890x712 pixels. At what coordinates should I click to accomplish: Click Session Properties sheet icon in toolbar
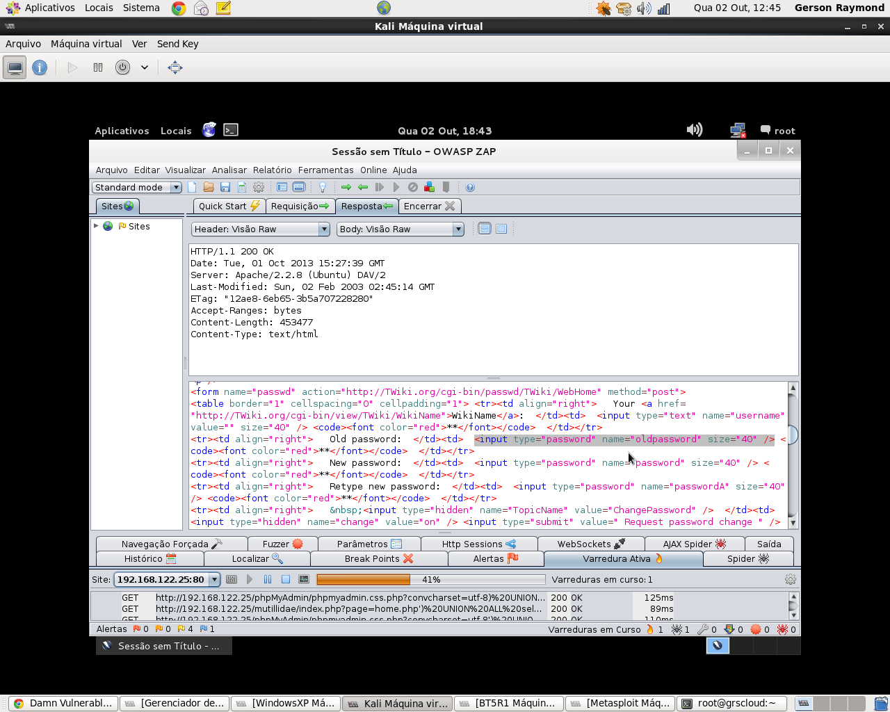pos(242,187)
